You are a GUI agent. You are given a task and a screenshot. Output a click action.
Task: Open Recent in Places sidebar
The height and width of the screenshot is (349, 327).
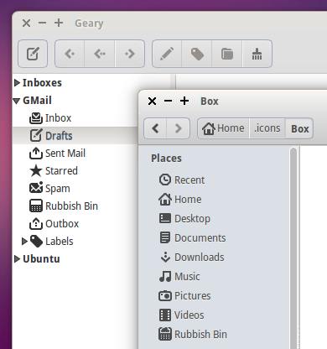click(189, 180)
